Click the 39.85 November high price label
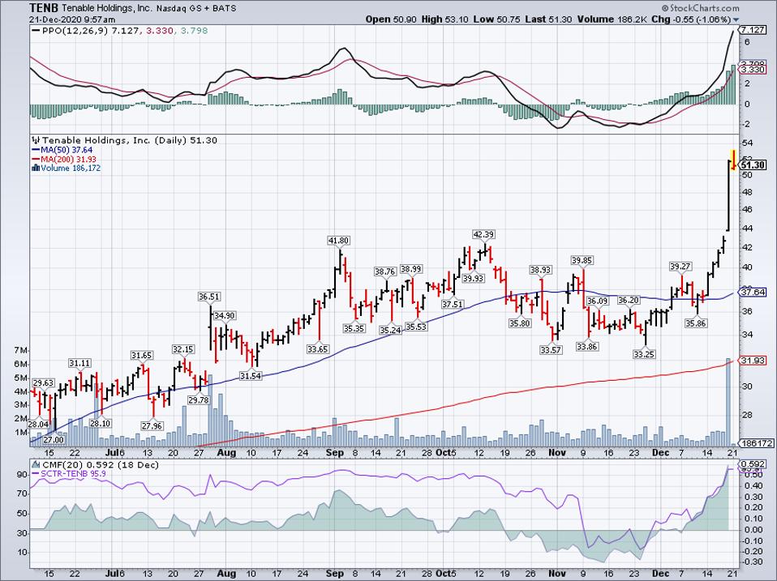Image resolution: width=777 pixels, height=581 pixels. (582, 260)
